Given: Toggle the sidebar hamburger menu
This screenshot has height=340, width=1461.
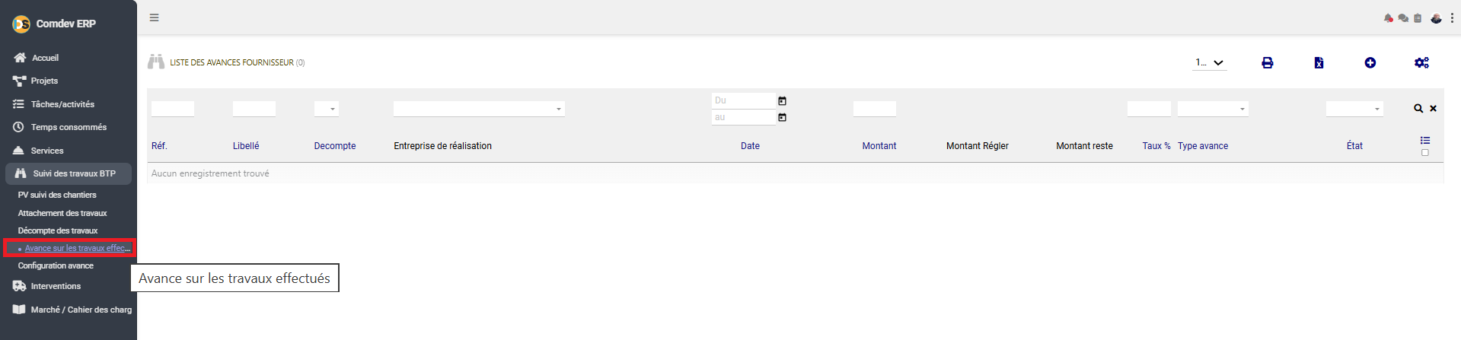Looking at the screenshot, I should tap(155, 17).
